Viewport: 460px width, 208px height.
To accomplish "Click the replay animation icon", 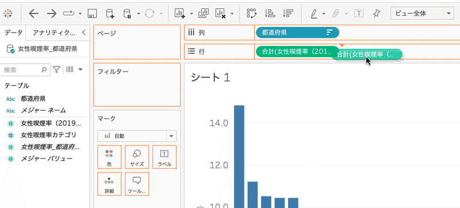I will 69,13.
